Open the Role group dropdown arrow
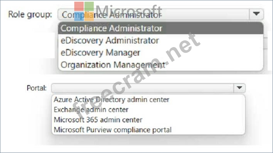 point(256,14)
